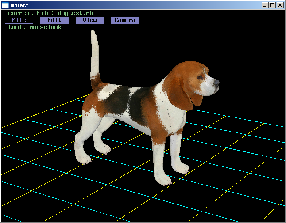Viewport: 286px width, 223px height.
Task: Open the Edit menu
Action: [x=54, y=20]
